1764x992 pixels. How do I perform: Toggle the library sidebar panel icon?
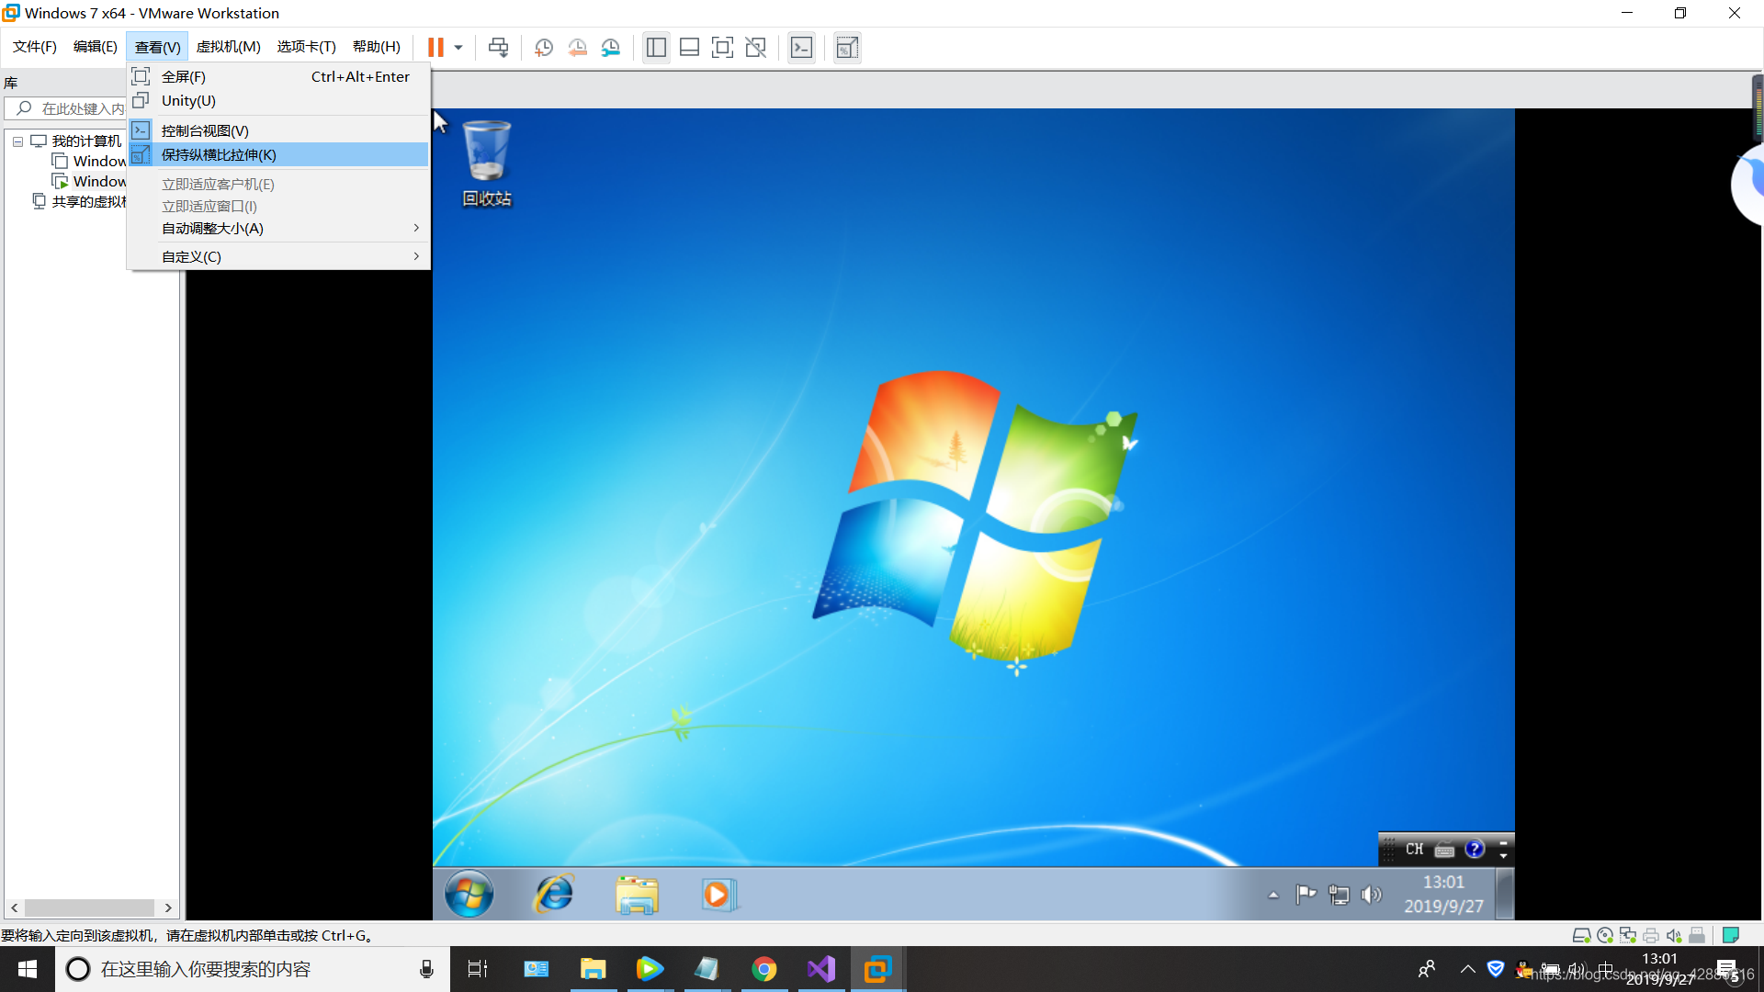[x=656, y=48]
